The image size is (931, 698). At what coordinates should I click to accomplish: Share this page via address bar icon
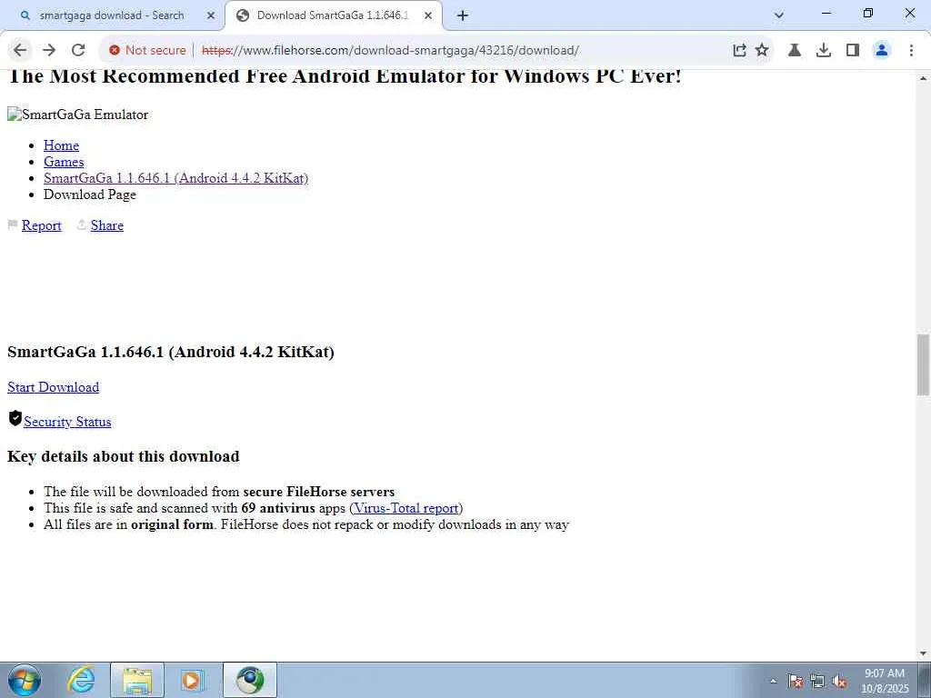tap(739, 51)
